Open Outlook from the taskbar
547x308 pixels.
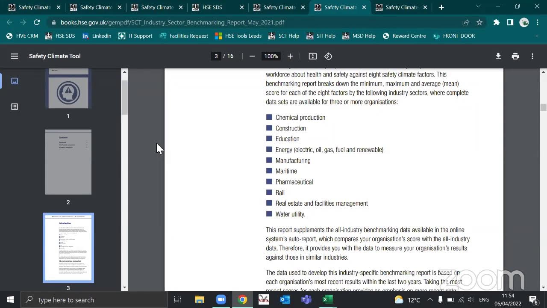285,300
